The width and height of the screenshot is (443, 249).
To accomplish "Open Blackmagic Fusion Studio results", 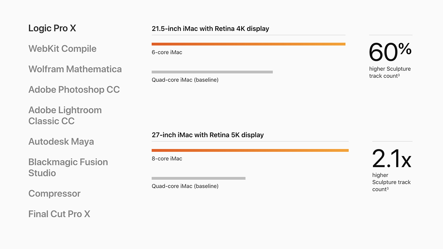I will 68,167.
